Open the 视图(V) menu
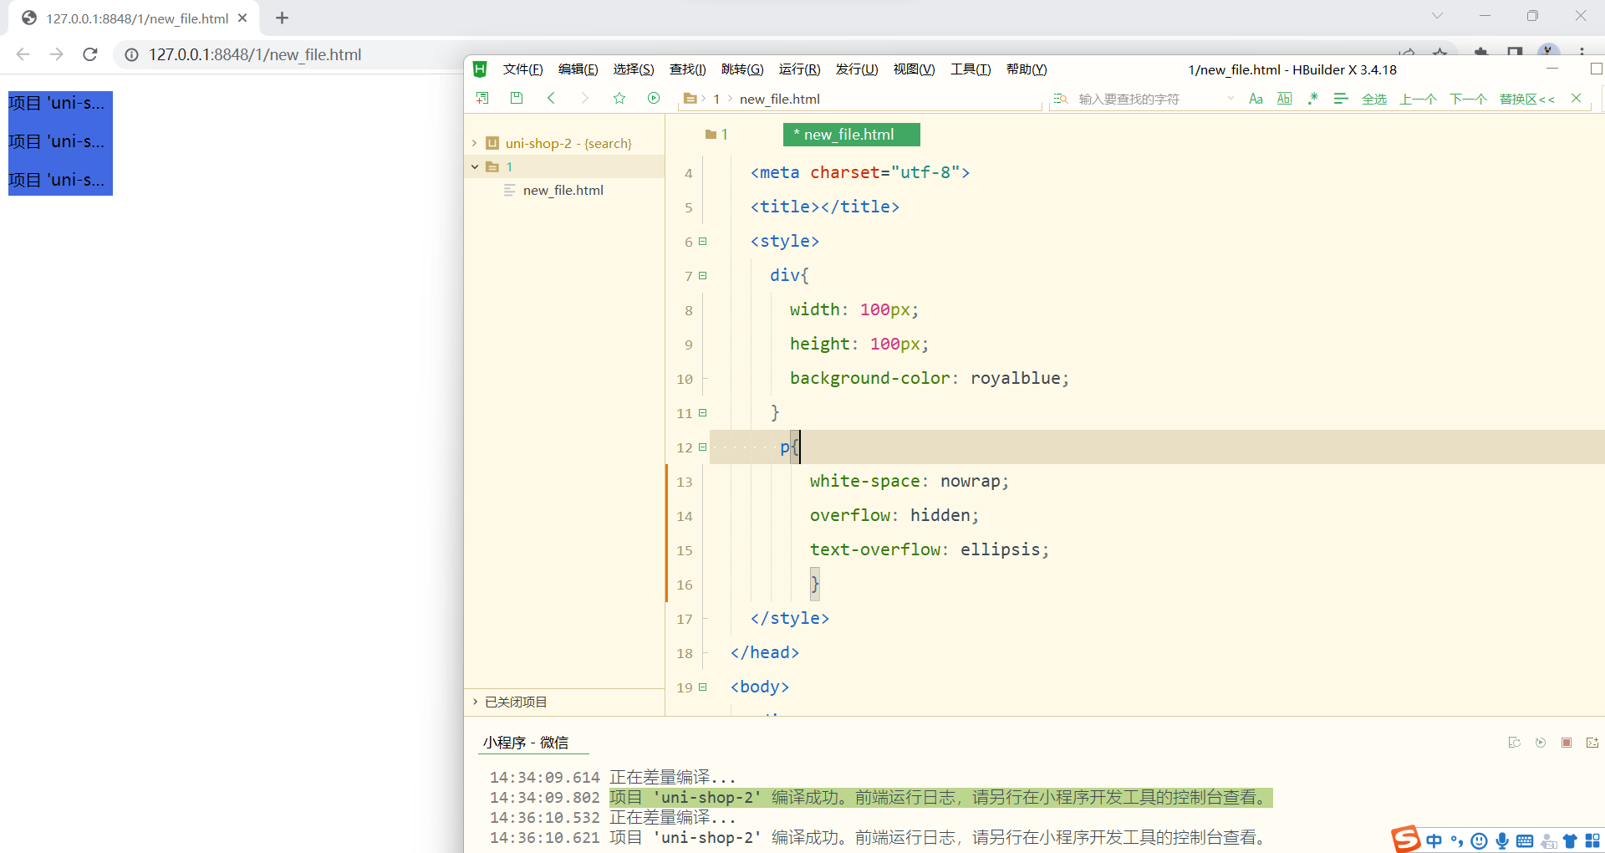Viewport: 1605px width, 853px height. coord(915,69)
